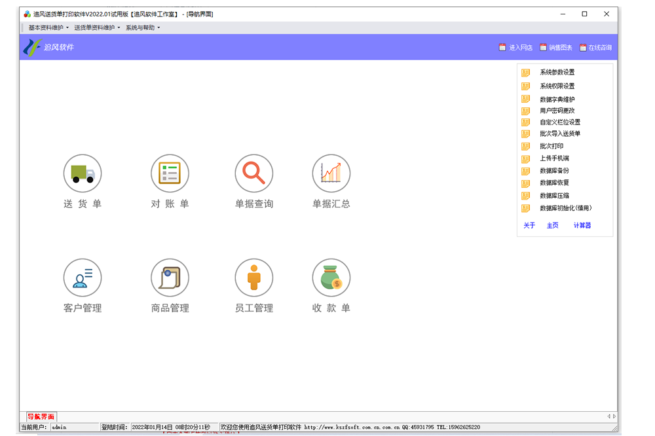The image size is (655, 436).
Task: Click the 进入网店 toolbar button
Action: coord(516,48)
